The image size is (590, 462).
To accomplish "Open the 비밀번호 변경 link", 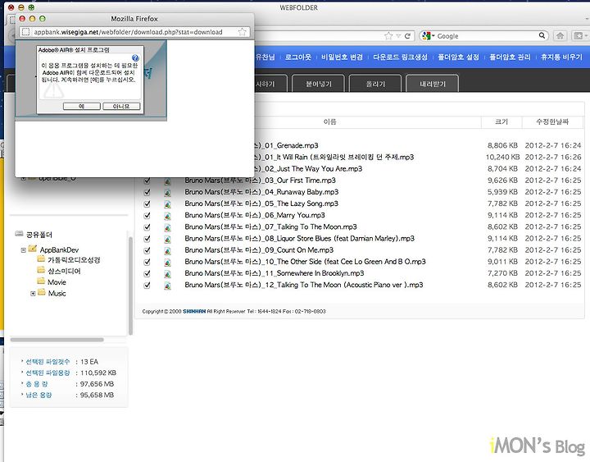I will click(342, 57).
